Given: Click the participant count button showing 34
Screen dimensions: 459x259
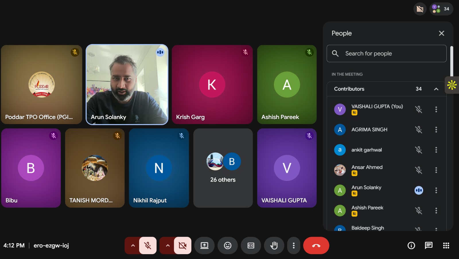Looking at the screenshot, I should pyautogui.click(x=441, y=9).
